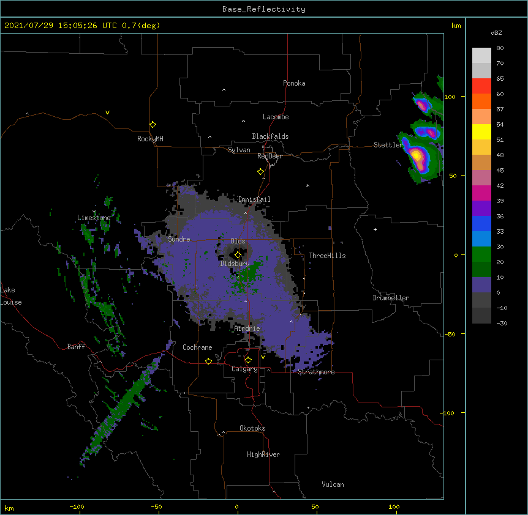Click the Airdrie city label
528x515 pixels.
(x=247, y=328)
